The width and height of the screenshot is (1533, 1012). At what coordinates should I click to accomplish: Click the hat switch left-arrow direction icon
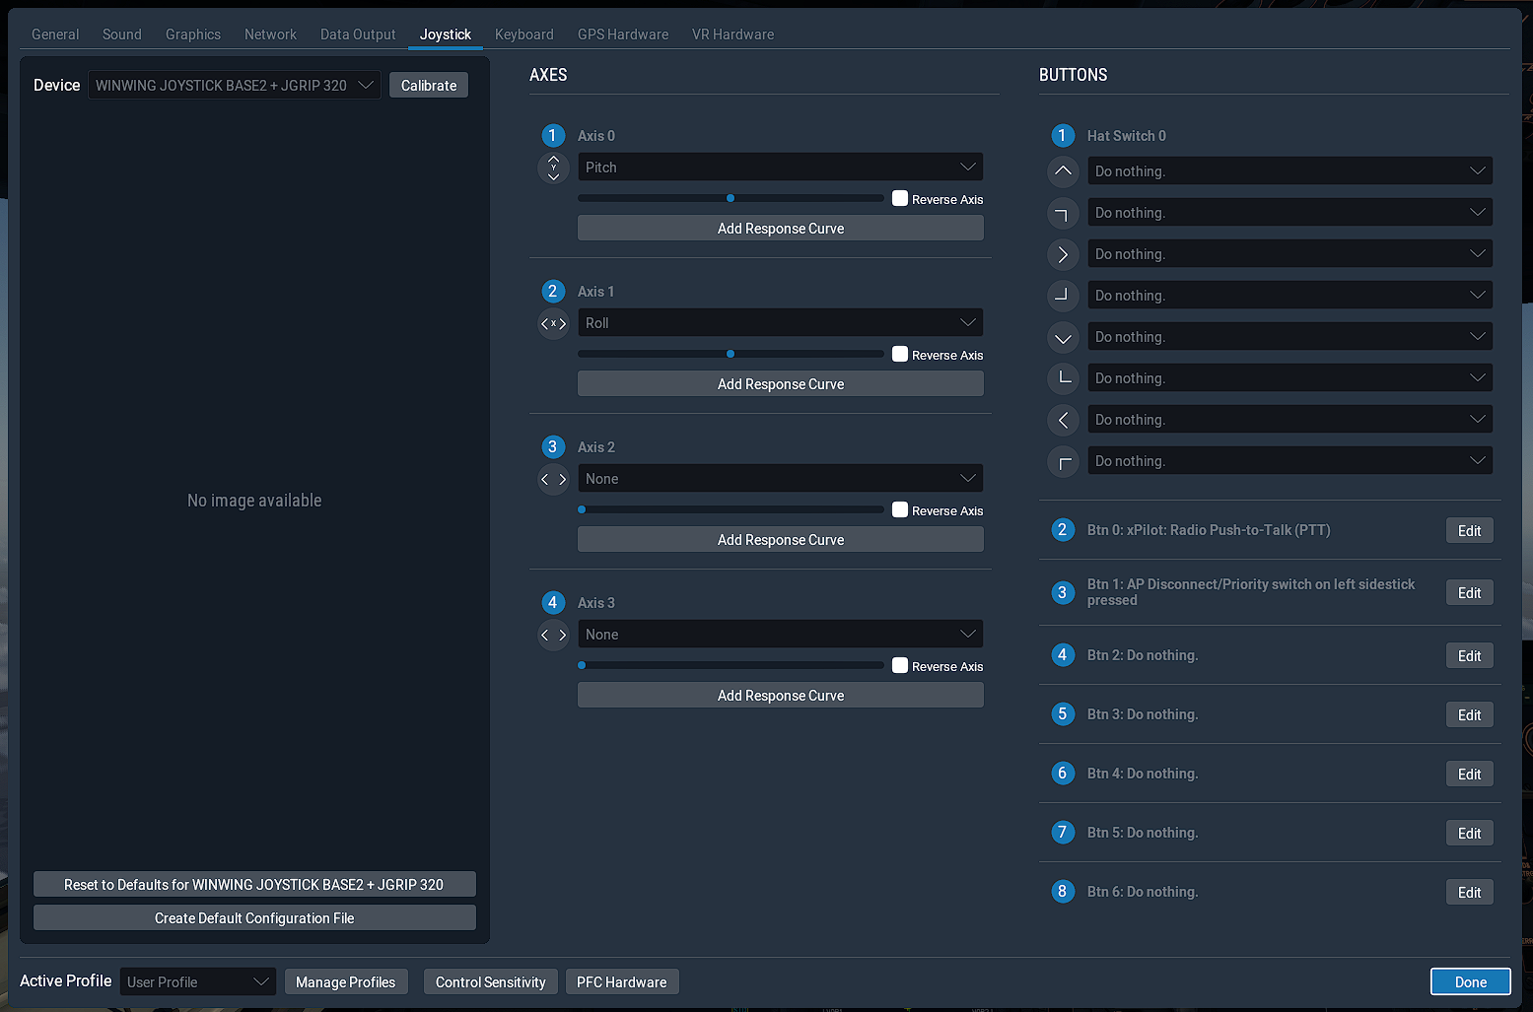tap(1063, 420)
